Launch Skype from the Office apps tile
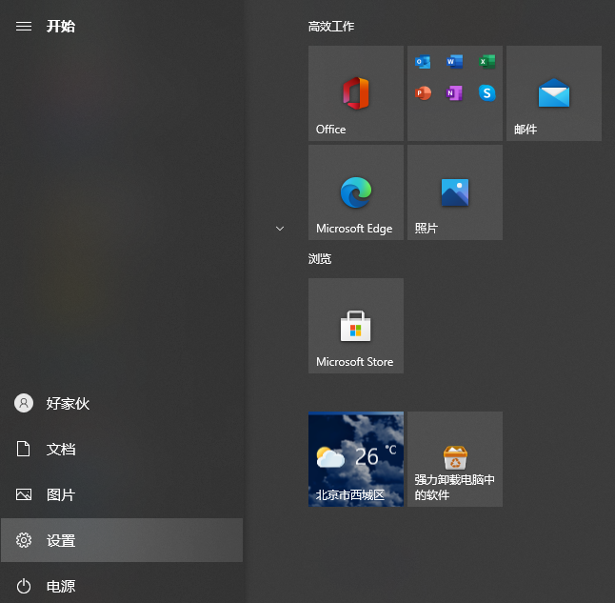The height and width of the screenshot is (603, 615). [486, 93]
